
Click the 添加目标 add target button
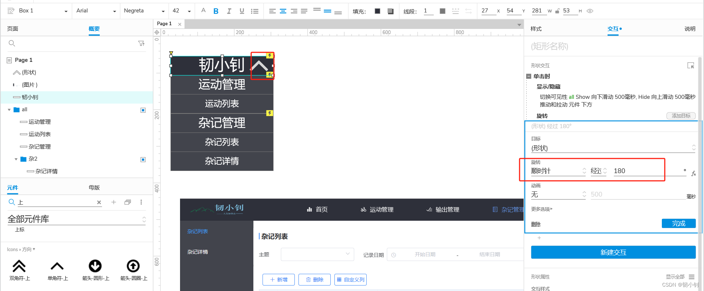coord(681,116)
